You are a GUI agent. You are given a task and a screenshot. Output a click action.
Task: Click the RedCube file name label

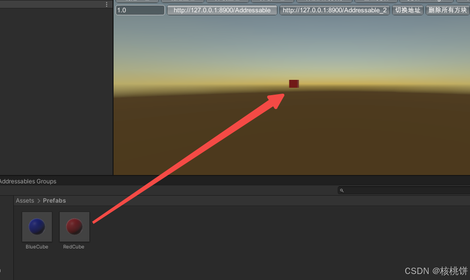point(74,247)
